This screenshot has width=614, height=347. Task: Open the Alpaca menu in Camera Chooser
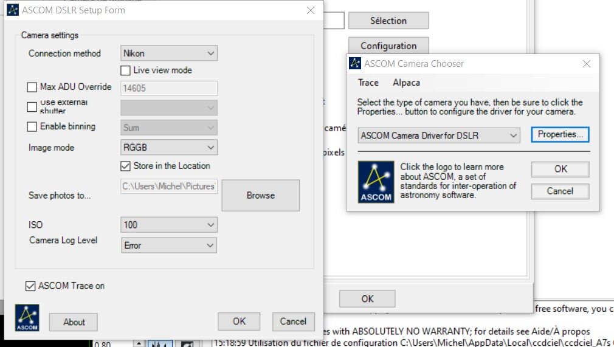coord(407,83)
